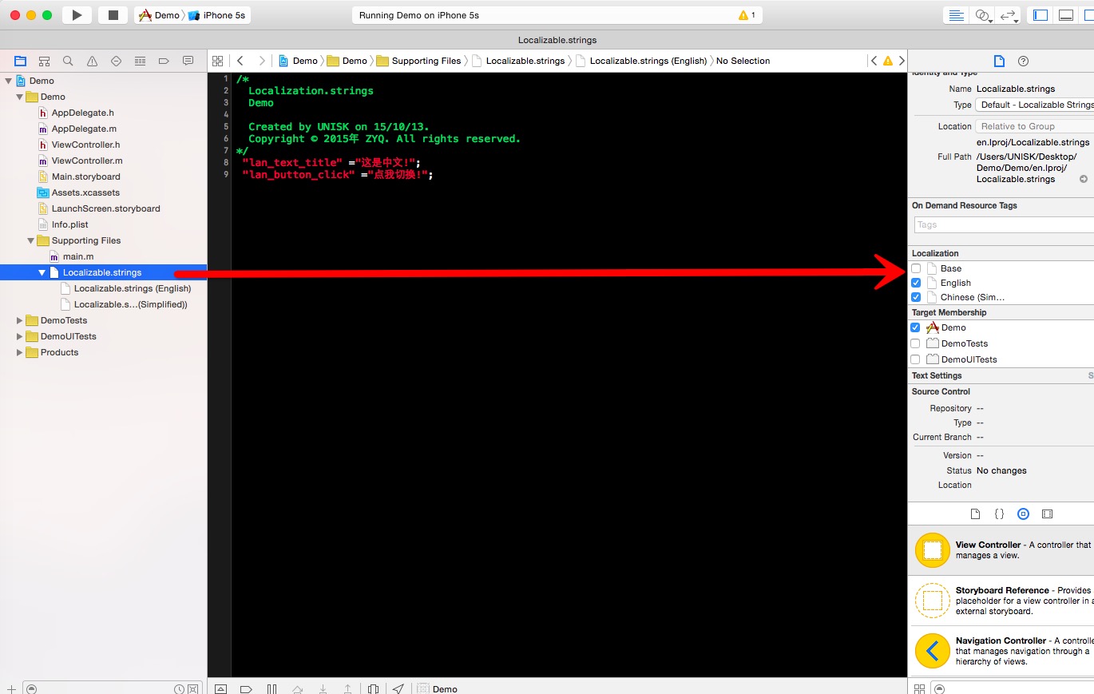
Task: Show the File Template library
Action: coord(975,514)
